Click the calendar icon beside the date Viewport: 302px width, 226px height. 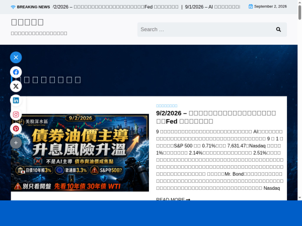250,7
